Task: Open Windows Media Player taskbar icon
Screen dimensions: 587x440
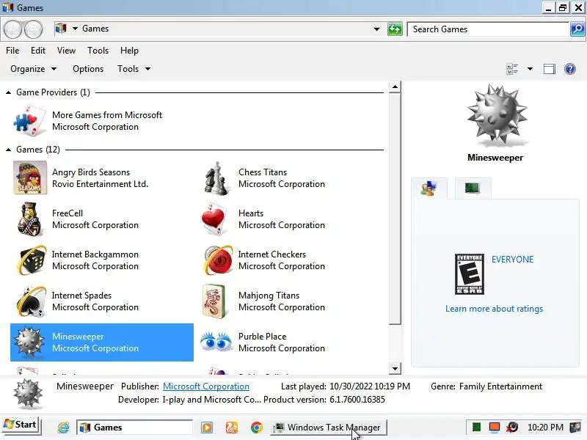Action: tap(207, 428)
